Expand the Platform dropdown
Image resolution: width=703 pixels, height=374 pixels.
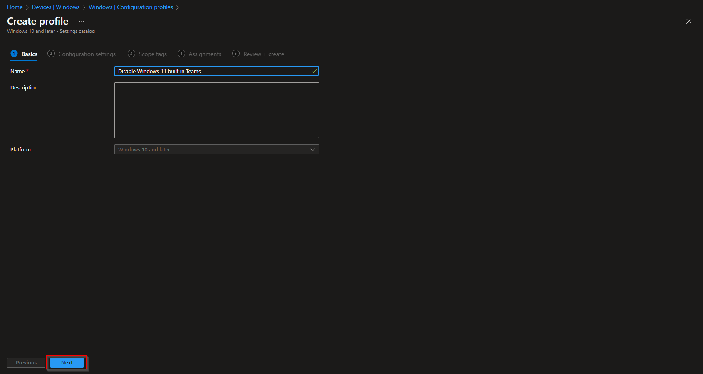(x=217, y=149)
